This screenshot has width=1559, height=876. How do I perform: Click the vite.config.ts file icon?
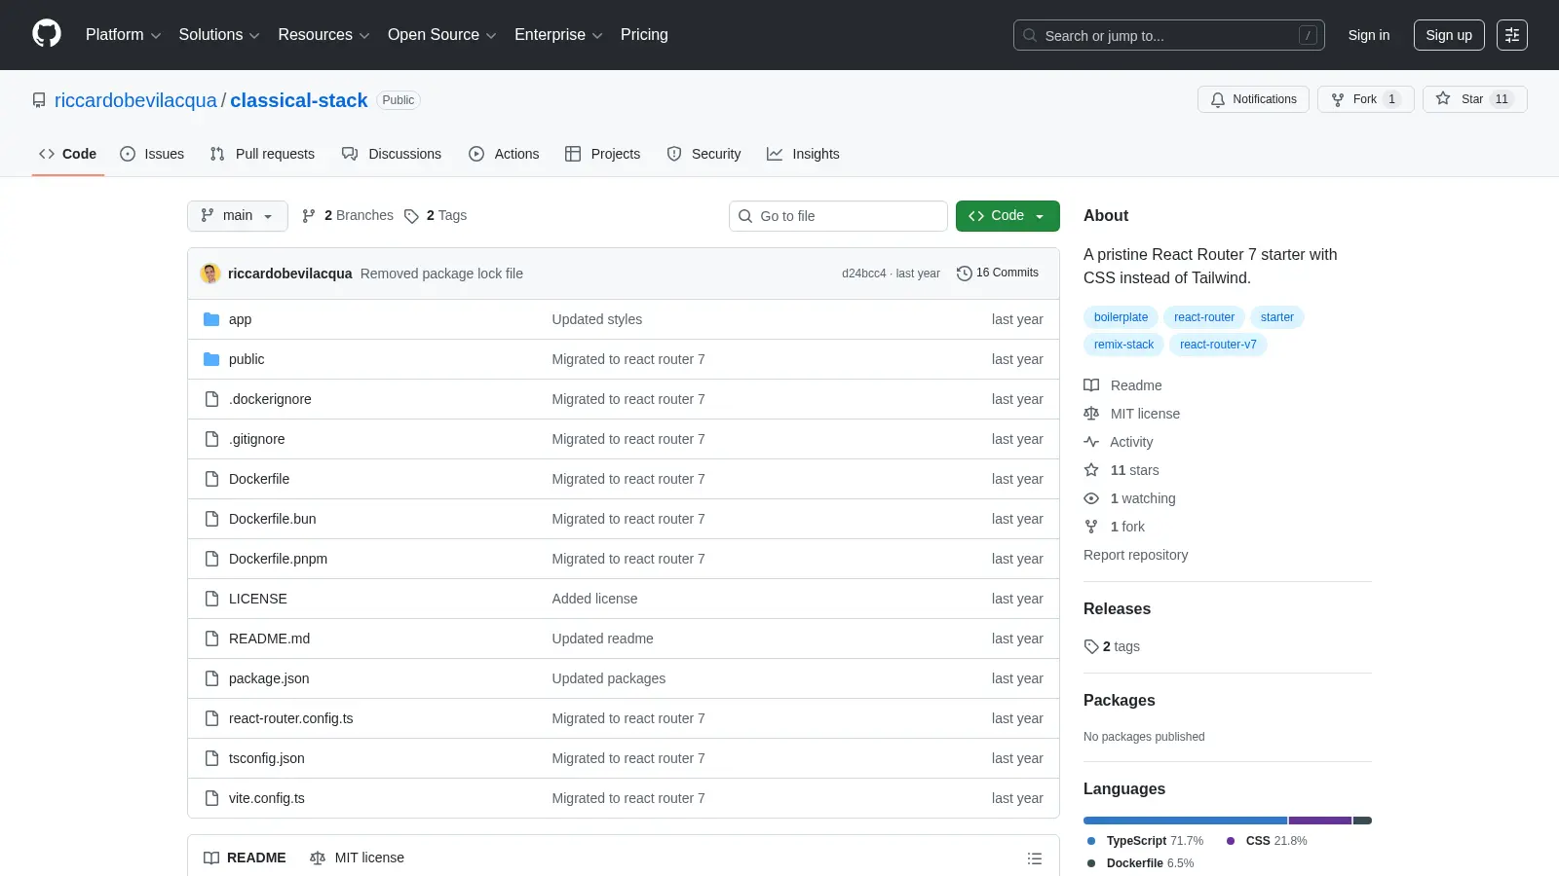211,798
